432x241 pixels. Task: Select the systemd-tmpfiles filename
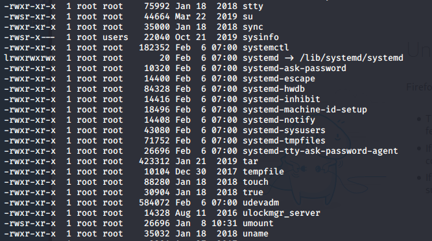[x=283, y=141]
